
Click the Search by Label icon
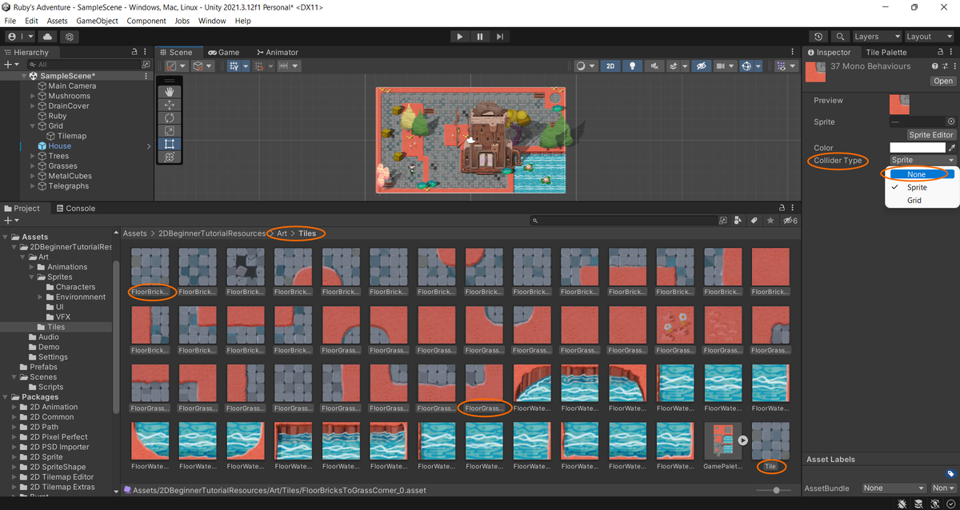[x=753, y=221]
